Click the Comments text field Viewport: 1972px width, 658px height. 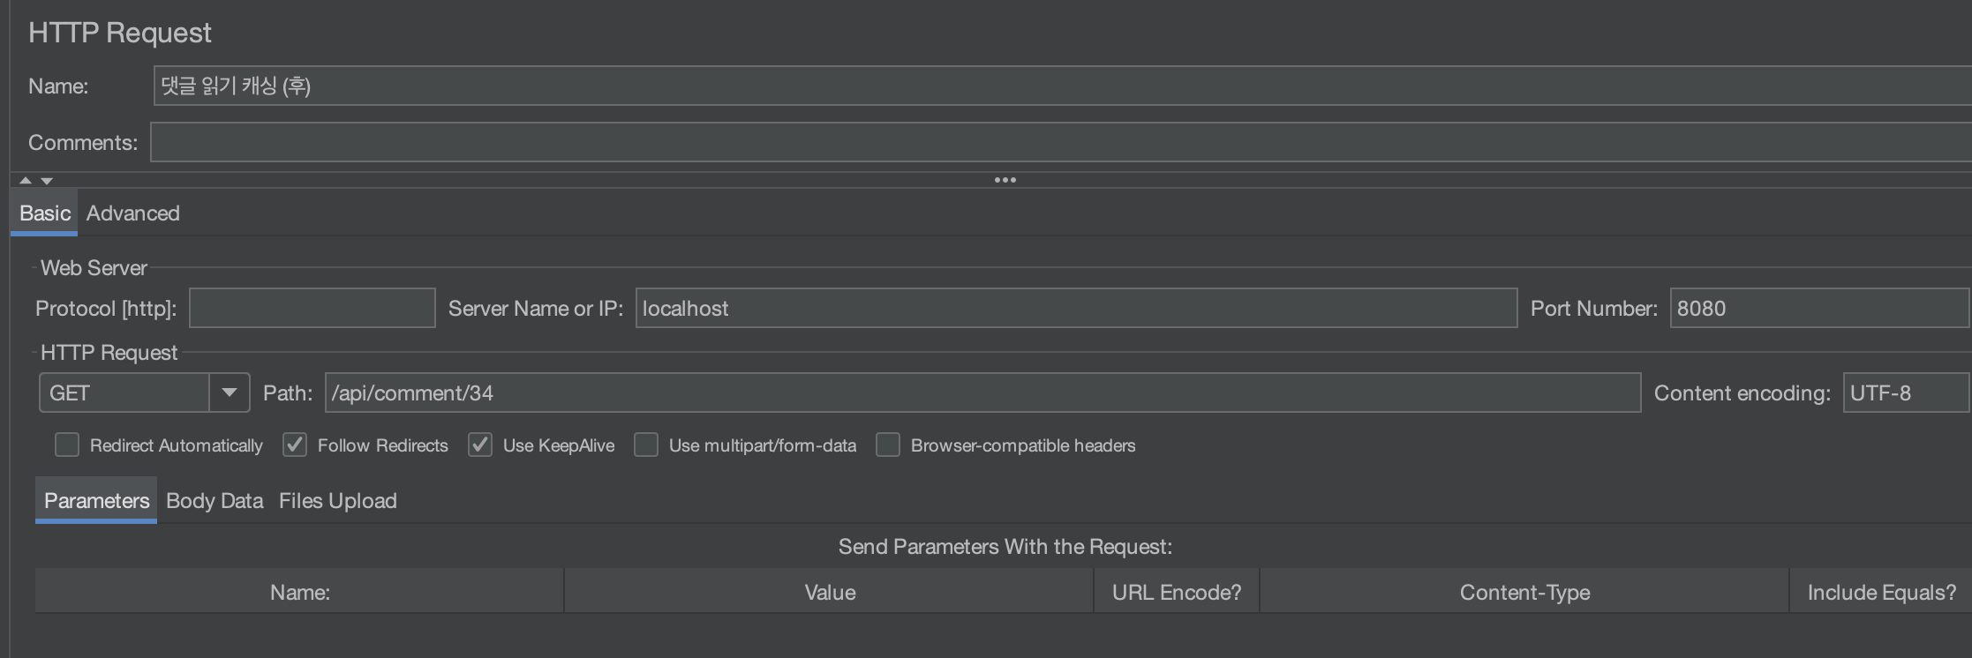coord(1059,142)
